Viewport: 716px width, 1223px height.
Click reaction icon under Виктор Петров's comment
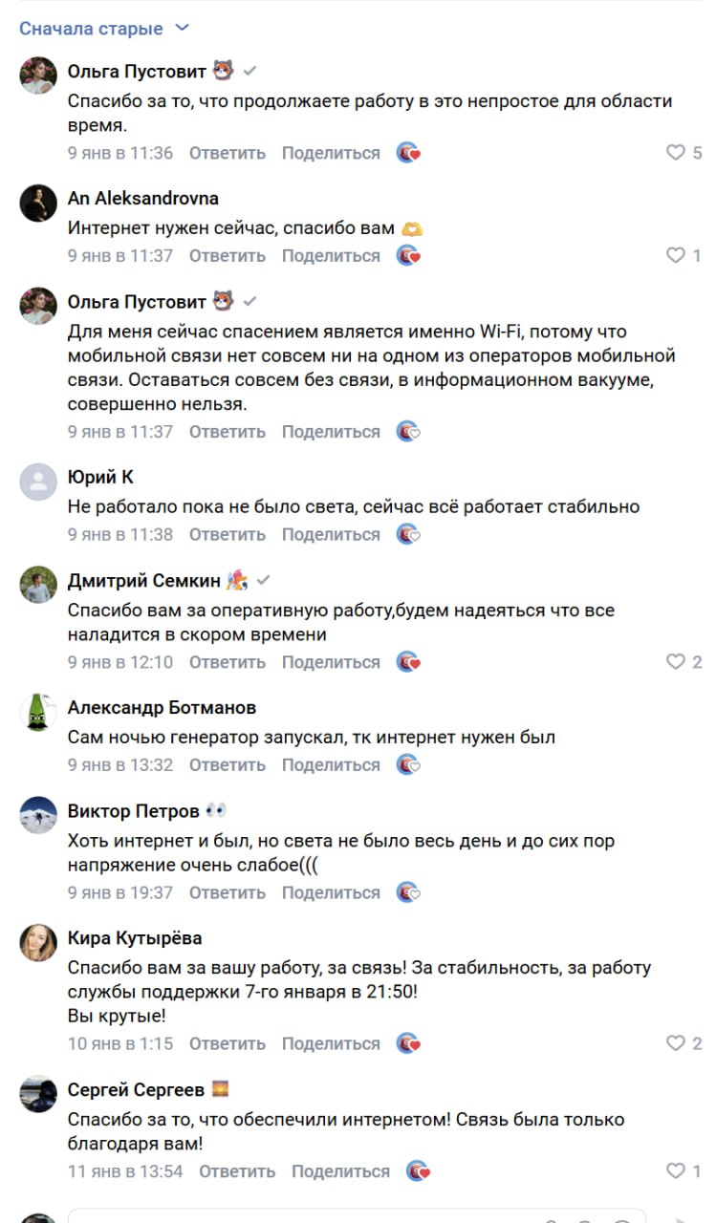click(408, 892)
